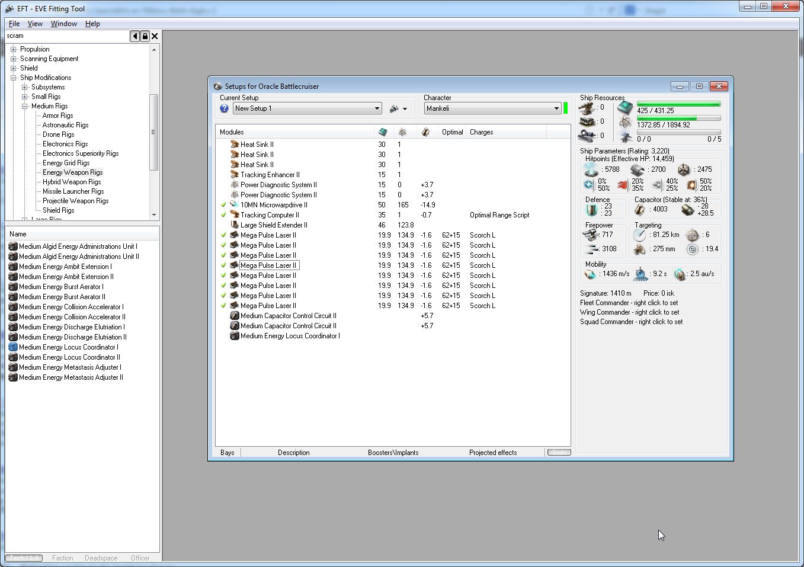
Task: Click the Tracking Enhancer II module icon
Action: (235, 175)
